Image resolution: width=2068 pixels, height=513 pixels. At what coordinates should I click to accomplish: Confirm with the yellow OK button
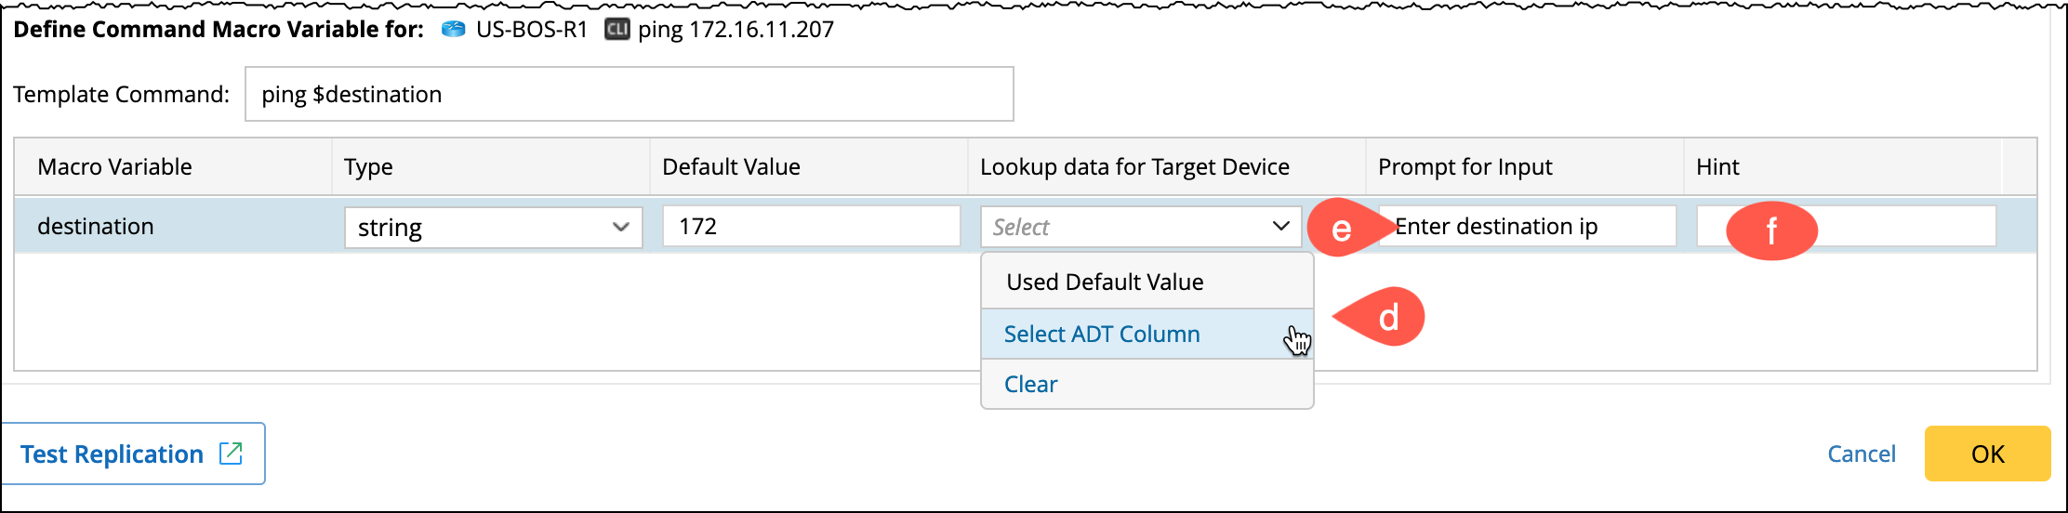[1987, 454]
